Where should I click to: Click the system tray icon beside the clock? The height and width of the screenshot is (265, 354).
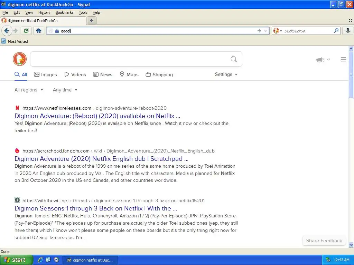point(328,260)
